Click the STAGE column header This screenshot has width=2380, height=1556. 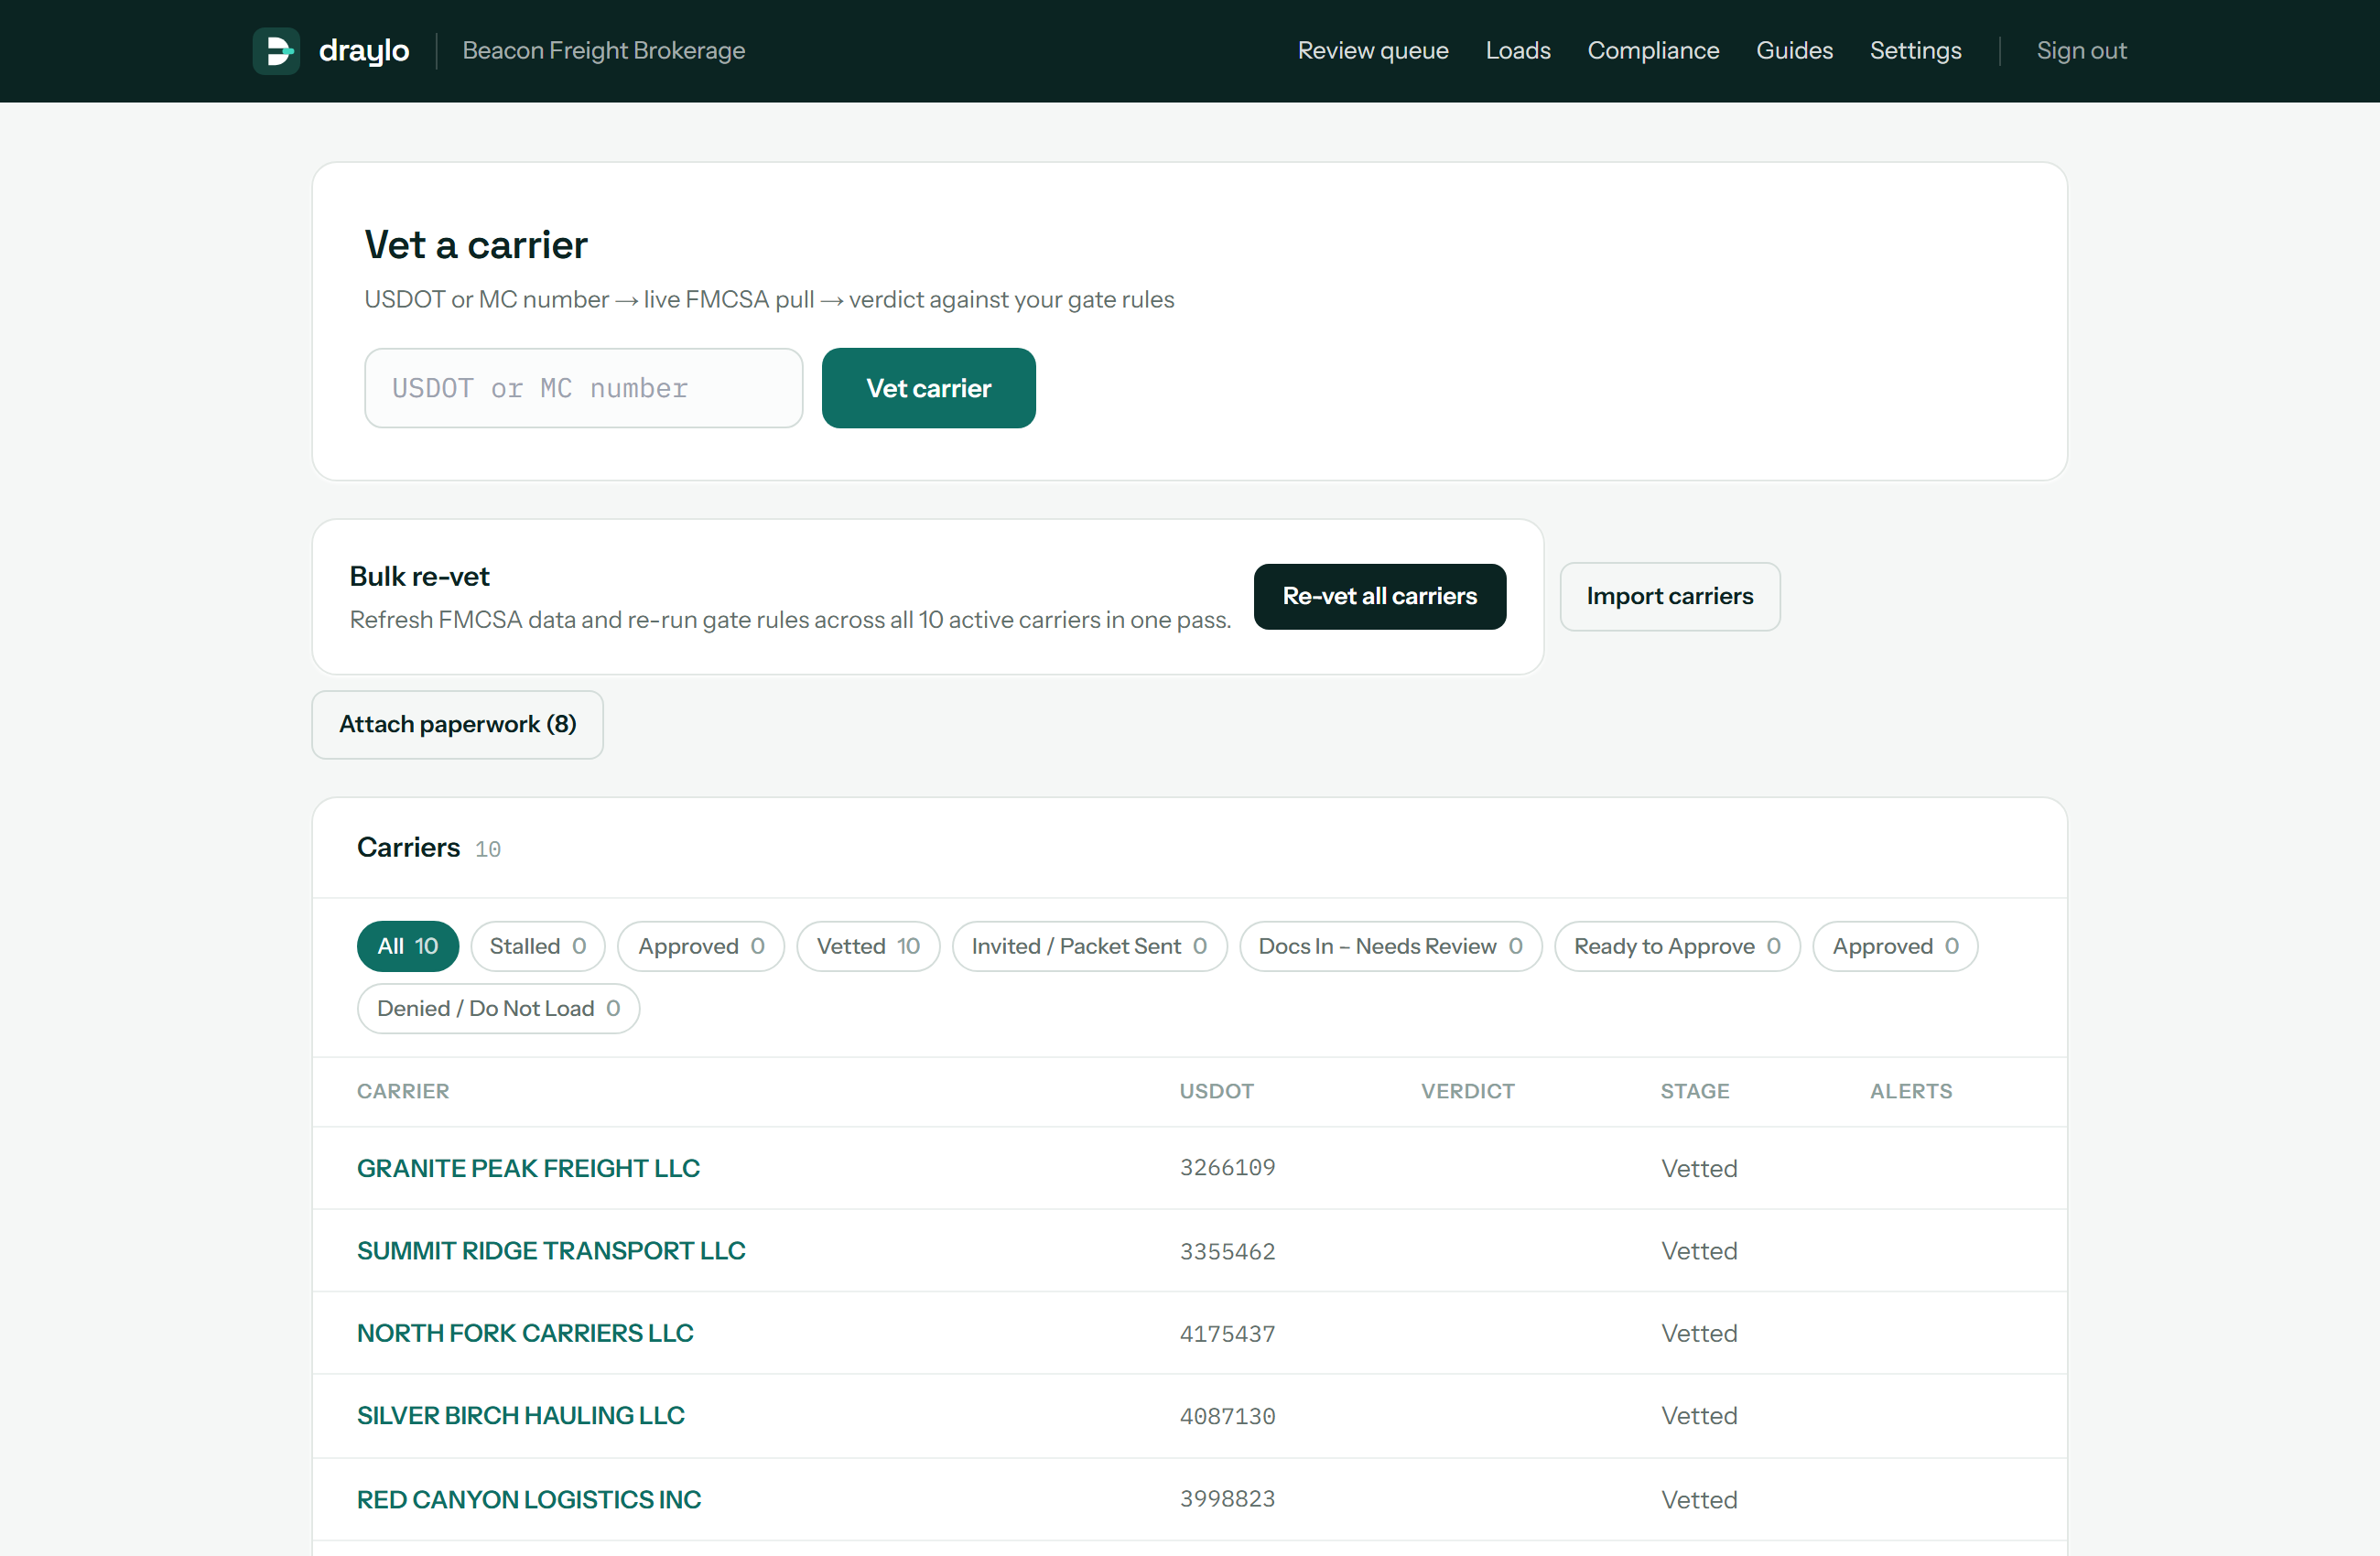point(1694,1091)
